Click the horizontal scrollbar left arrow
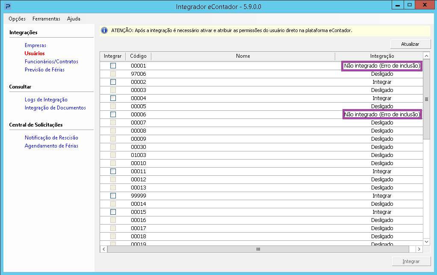 coord(103,249)
